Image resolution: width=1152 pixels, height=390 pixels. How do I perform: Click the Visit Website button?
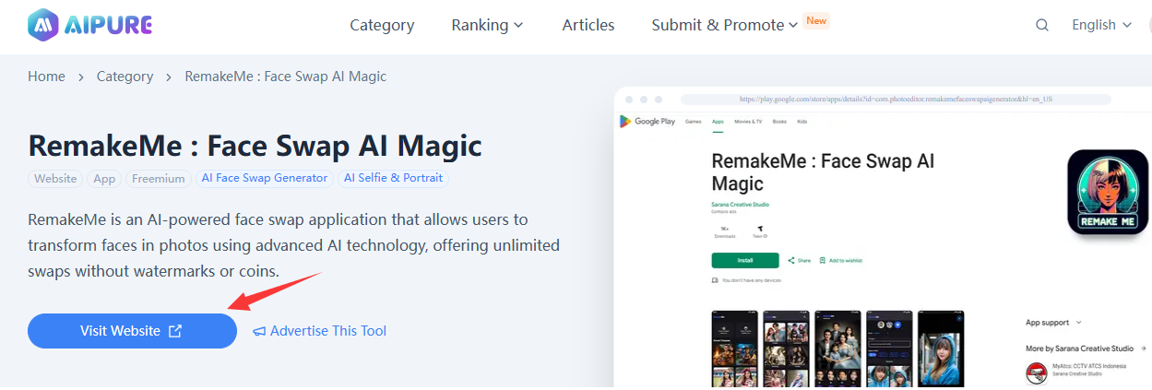tap(132, 331)
